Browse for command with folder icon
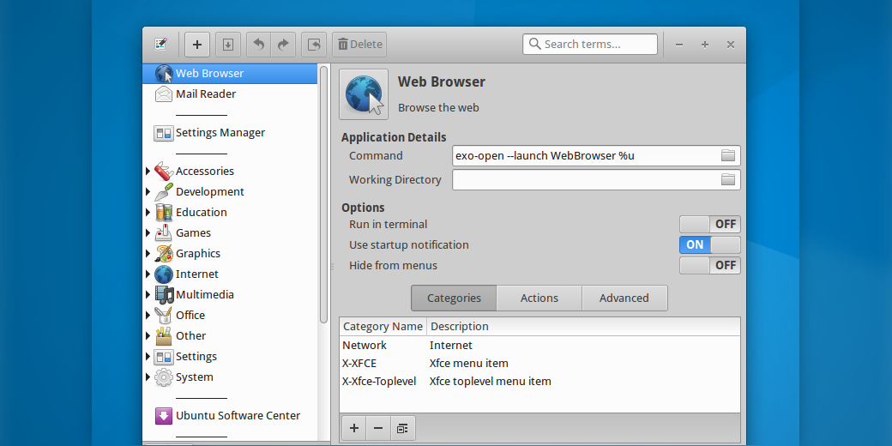This screenshot has width=892, height=446. pyautogui.click(x=728, y=156)
